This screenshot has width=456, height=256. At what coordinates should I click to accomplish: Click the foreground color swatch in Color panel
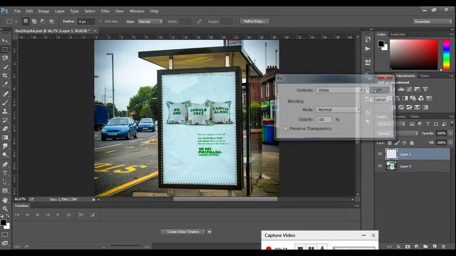(x=381, y=44)
